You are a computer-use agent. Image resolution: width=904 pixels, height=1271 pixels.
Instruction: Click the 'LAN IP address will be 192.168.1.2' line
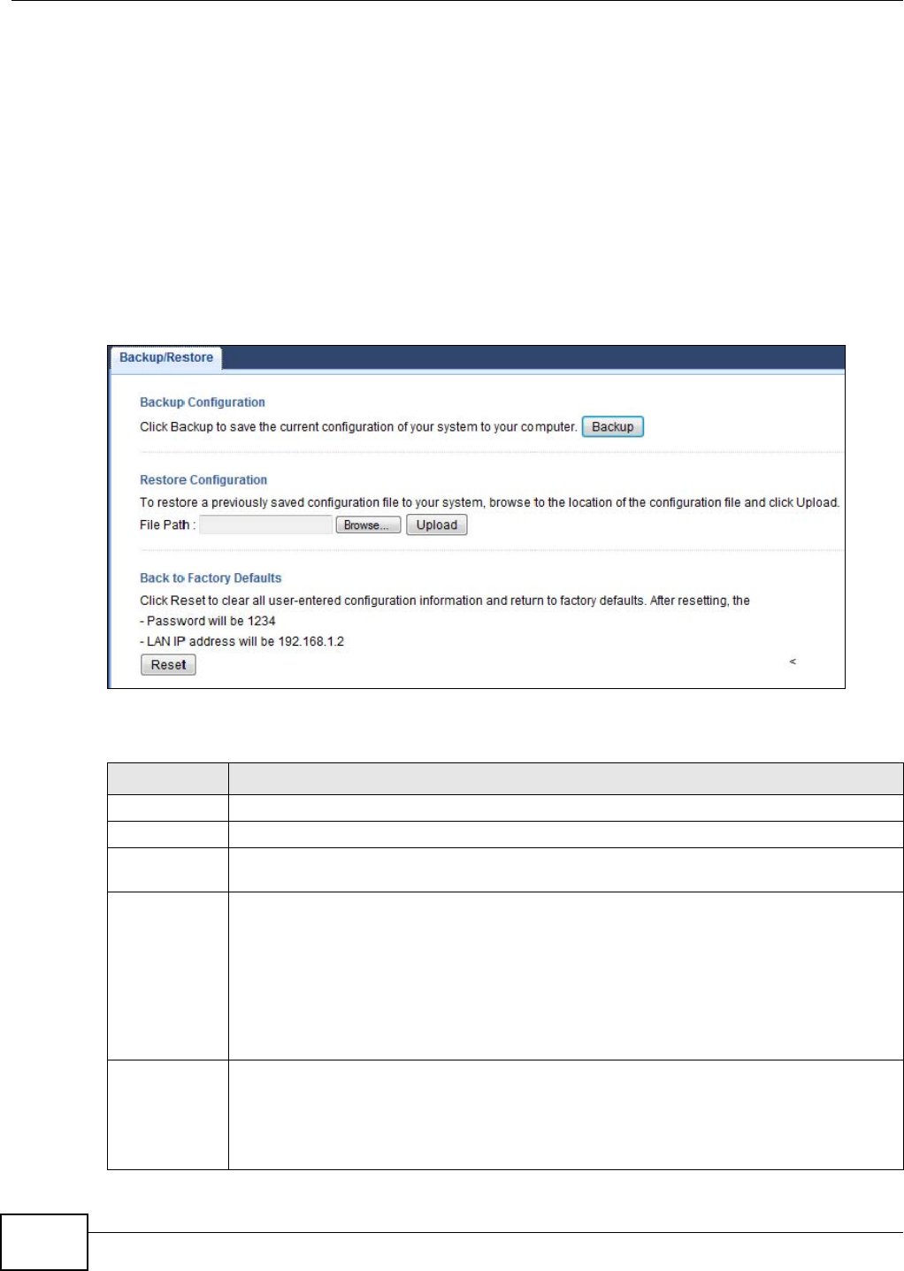241,641
